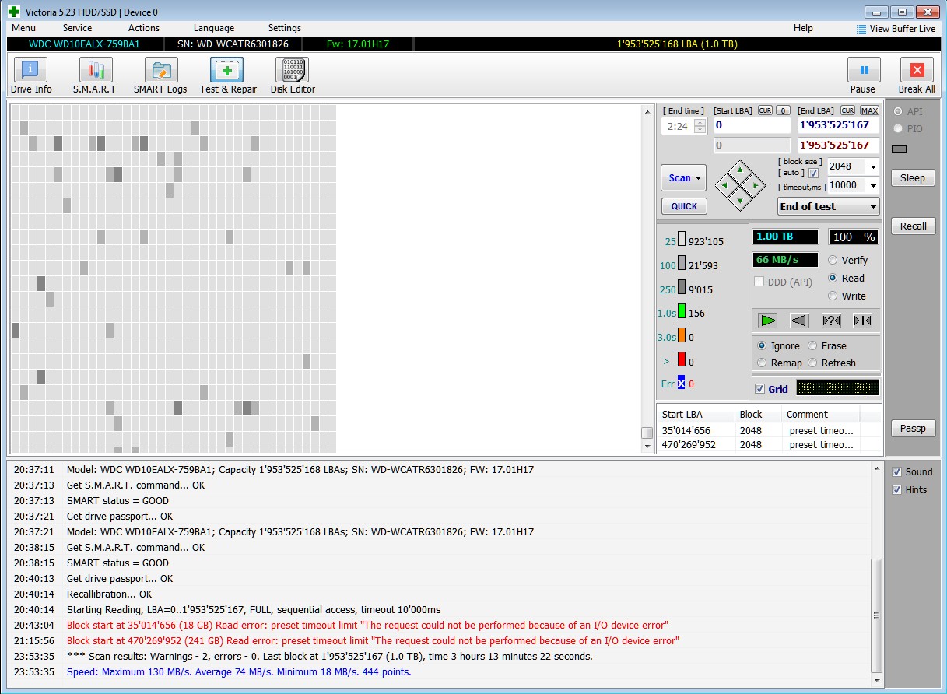Toggle the block size auto checkbox
The image size is (947, 694).
coord(813,173)
